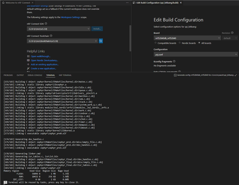Close the Edit Build Configuration tab

click(181, 3)
